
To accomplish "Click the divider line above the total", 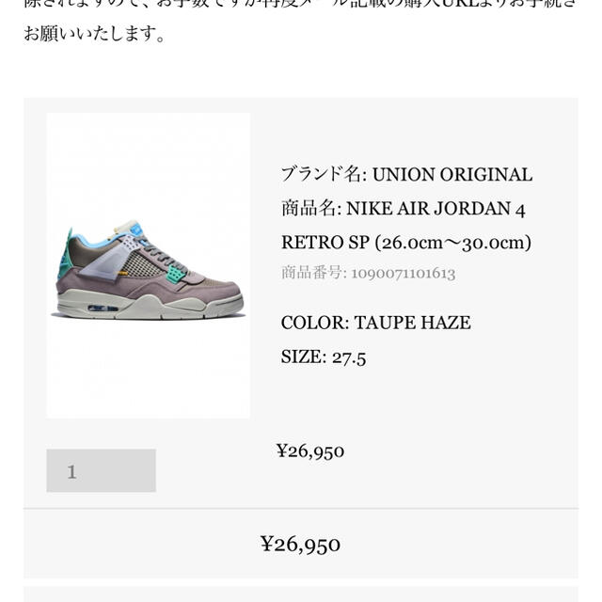I will coord(301,509).
